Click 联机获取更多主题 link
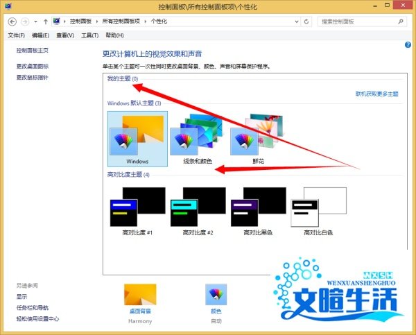Viewport: 416px width, 335px height. click(376, 94)
